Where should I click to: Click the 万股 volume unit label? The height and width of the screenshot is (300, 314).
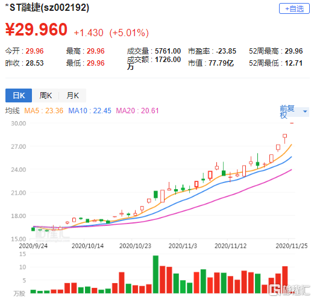click(19, 293)
